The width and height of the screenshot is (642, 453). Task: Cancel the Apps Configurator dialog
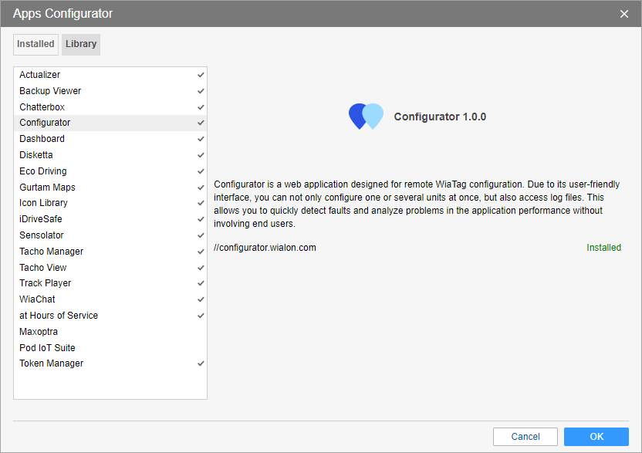click(525, 437)
